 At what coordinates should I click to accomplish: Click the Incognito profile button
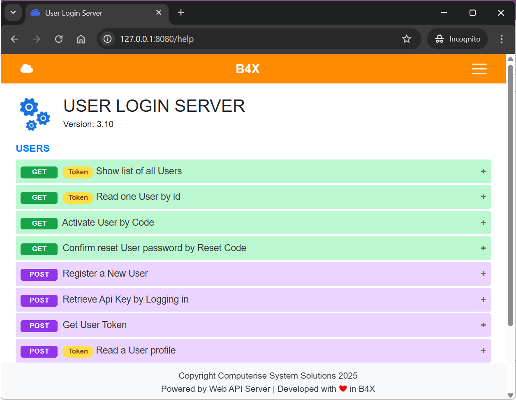click(457, 39)
